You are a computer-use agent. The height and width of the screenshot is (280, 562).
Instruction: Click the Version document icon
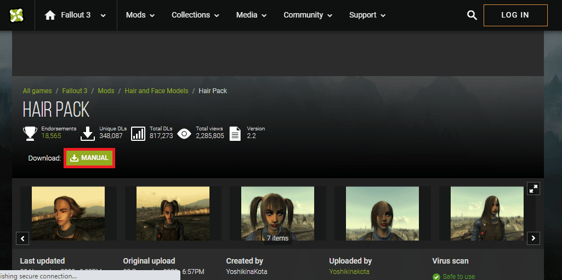[235, 134]
